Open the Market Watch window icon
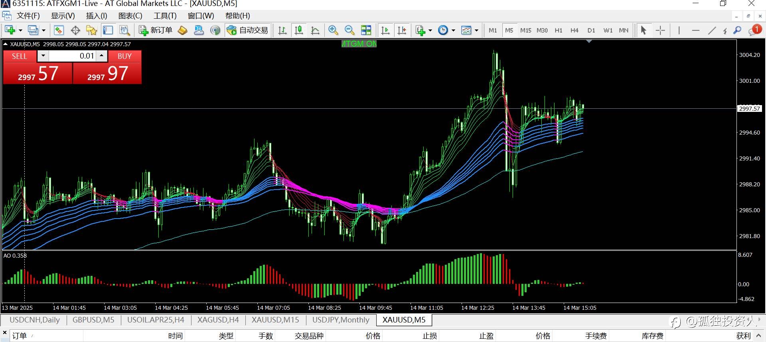Screen dimensions: 766x342 point(59,30)
